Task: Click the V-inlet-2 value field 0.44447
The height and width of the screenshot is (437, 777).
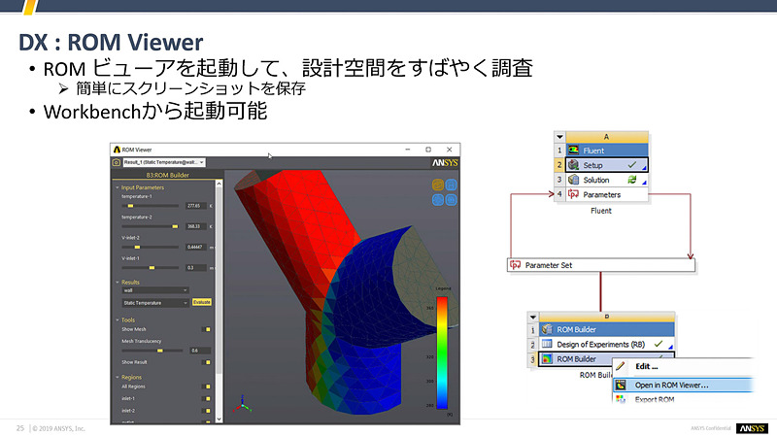Action: (196, 247)
